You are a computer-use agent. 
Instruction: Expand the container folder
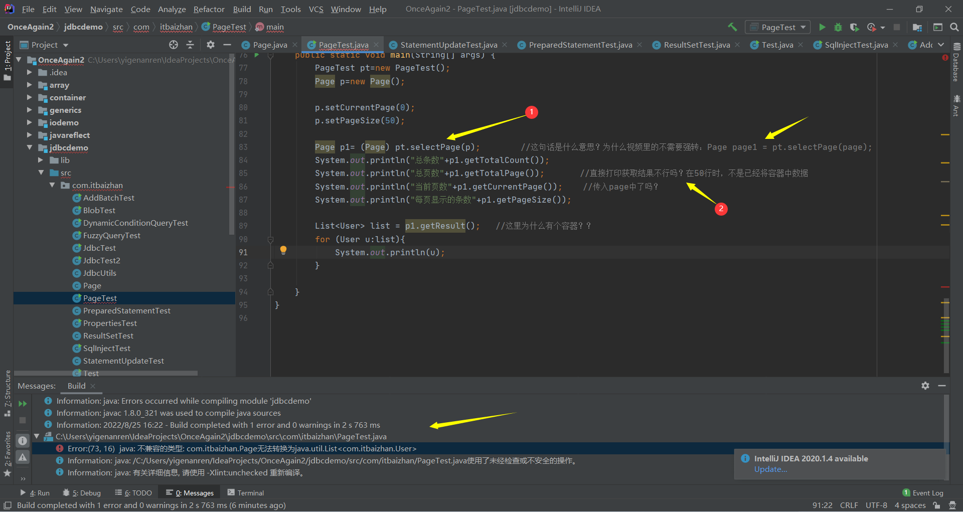30,98
